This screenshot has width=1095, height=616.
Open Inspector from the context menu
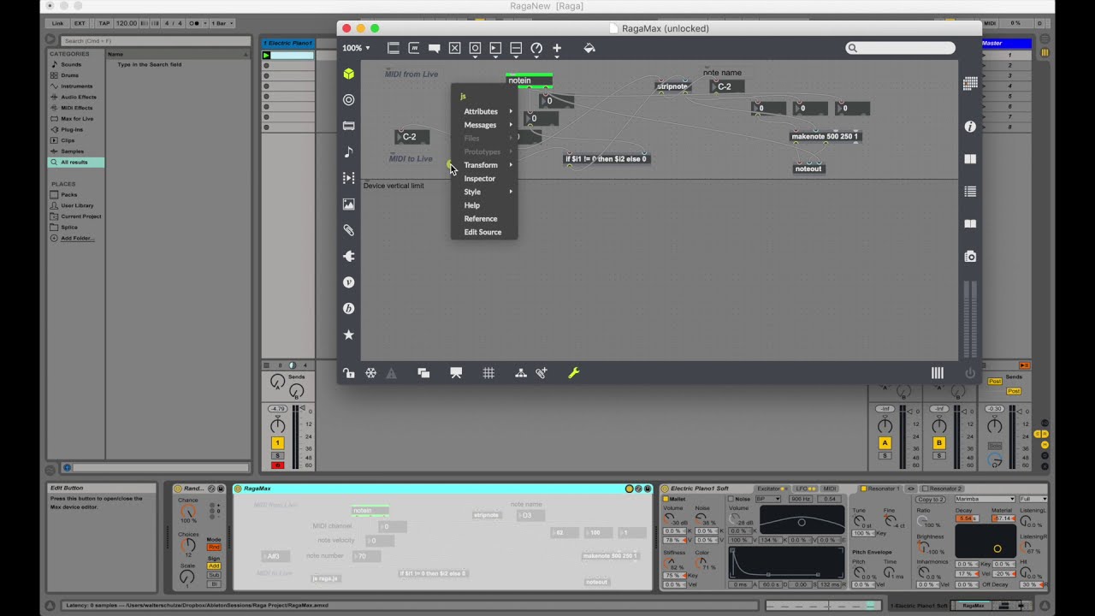479,178
